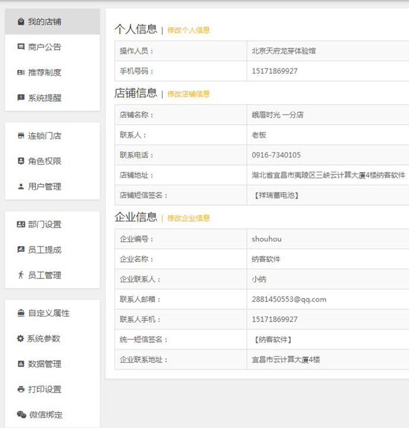
Task: Click the icon beside 推荐制度
Action: tap(21, 72)
